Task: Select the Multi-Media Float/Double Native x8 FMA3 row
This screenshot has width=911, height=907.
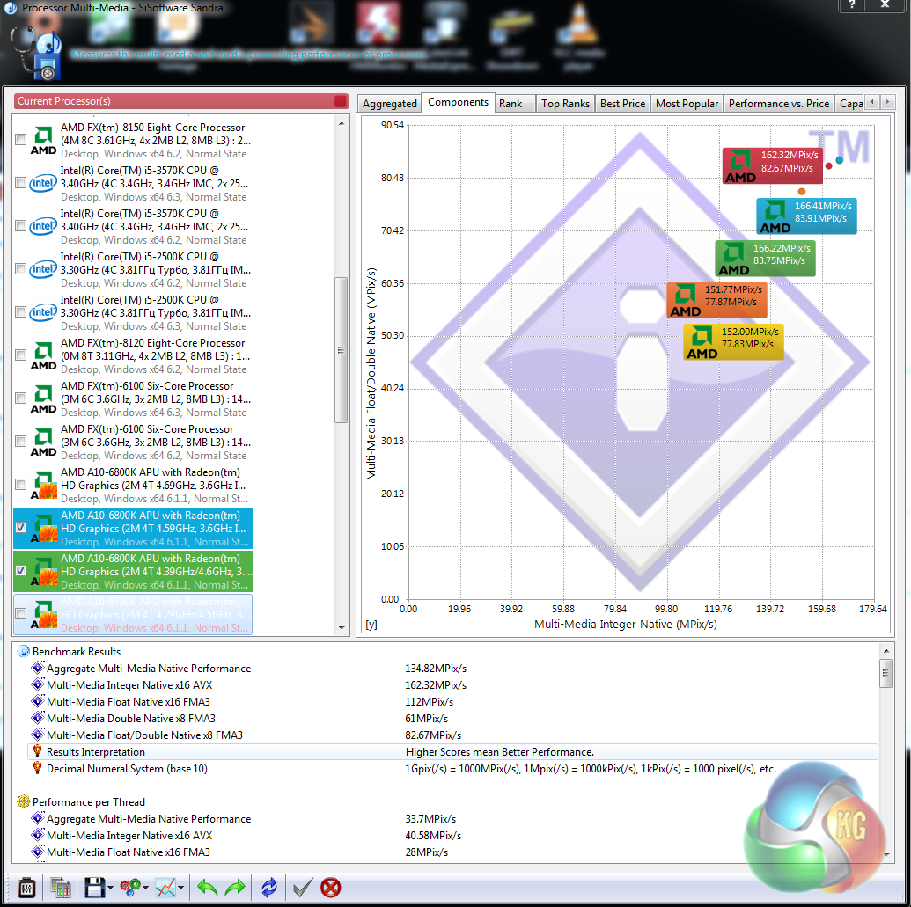Action: pyautogui.click(x=452, y=735)
